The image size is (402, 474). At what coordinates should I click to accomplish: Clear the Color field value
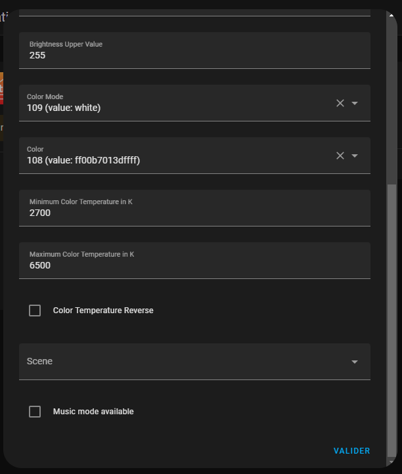(x=340, y=156)
